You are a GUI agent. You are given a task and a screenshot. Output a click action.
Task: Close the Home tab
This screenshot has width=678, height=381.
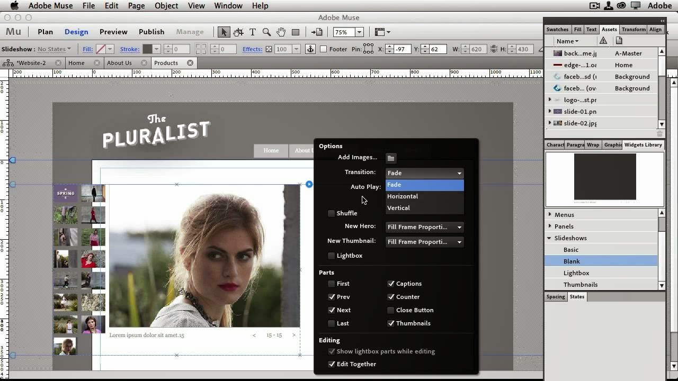pos(97,63)
